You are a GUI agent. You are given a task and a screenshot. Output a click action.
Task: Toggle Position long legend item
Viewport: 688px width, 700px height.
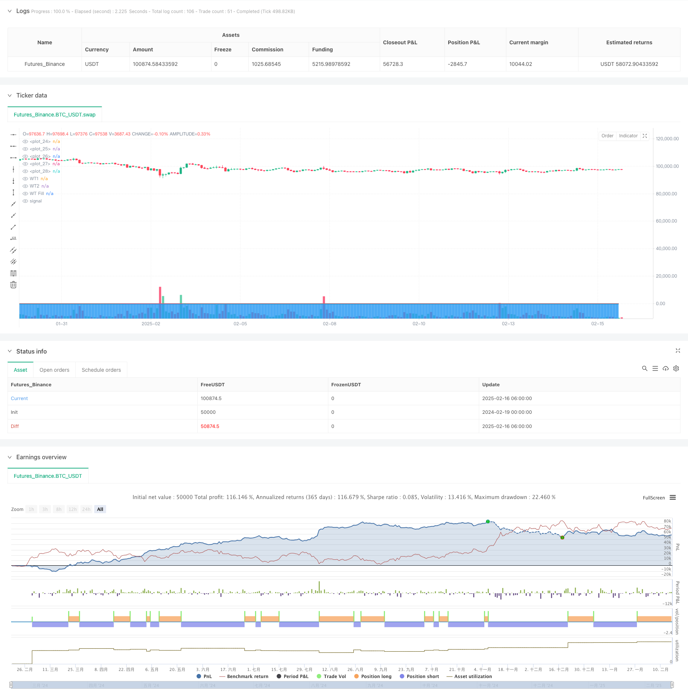pos(373,676)
